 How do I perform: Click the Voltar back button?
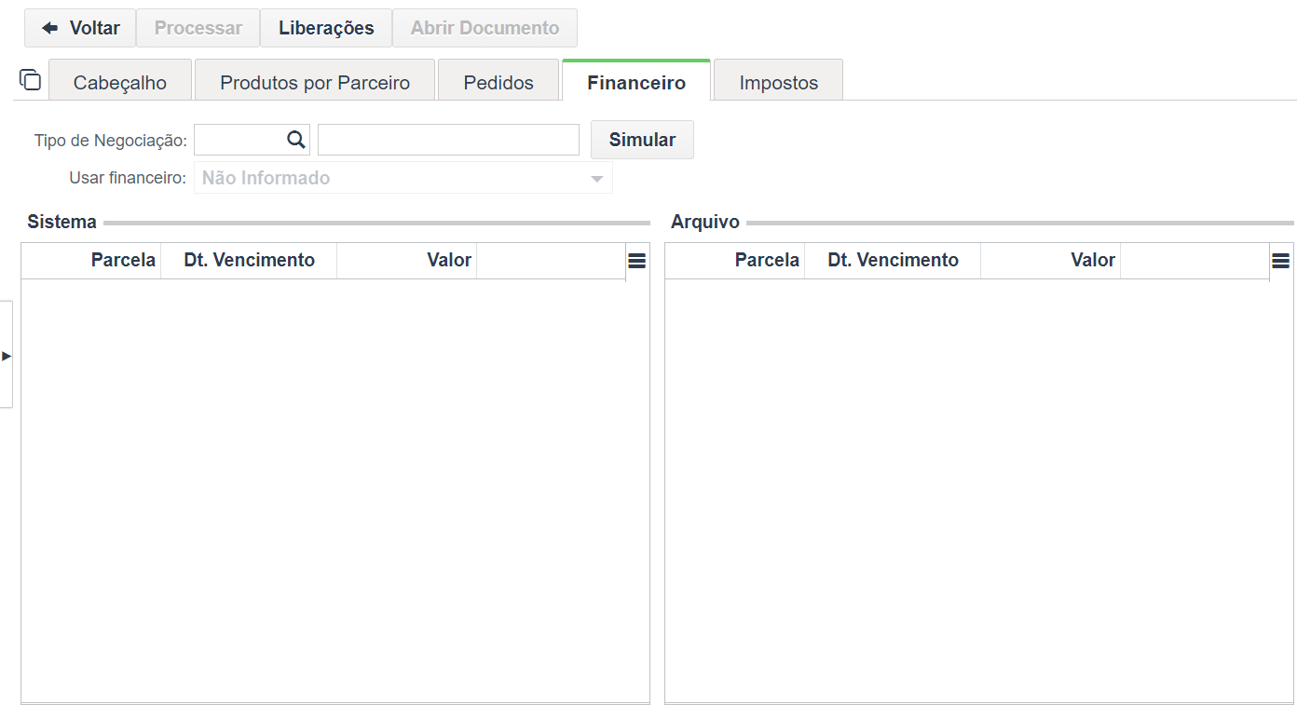point(81,28)
